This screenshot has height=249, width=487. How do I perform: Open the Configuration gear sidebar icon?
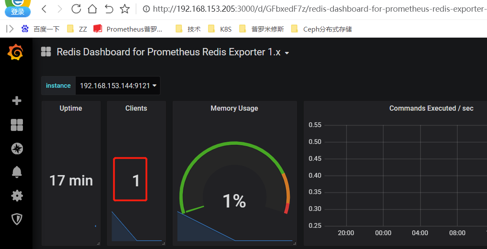(17, 195)
